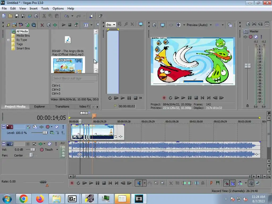
Task: Open Overlays dropdown arrow in preview toolbar
Action: pos(223,25)
